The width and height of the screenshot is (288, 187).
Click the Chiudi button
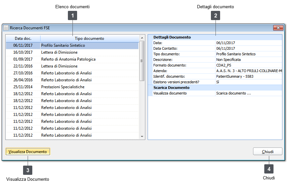click(268, 151)
